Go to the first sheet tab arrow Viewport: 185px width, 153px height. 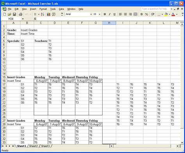coord(3,146)
